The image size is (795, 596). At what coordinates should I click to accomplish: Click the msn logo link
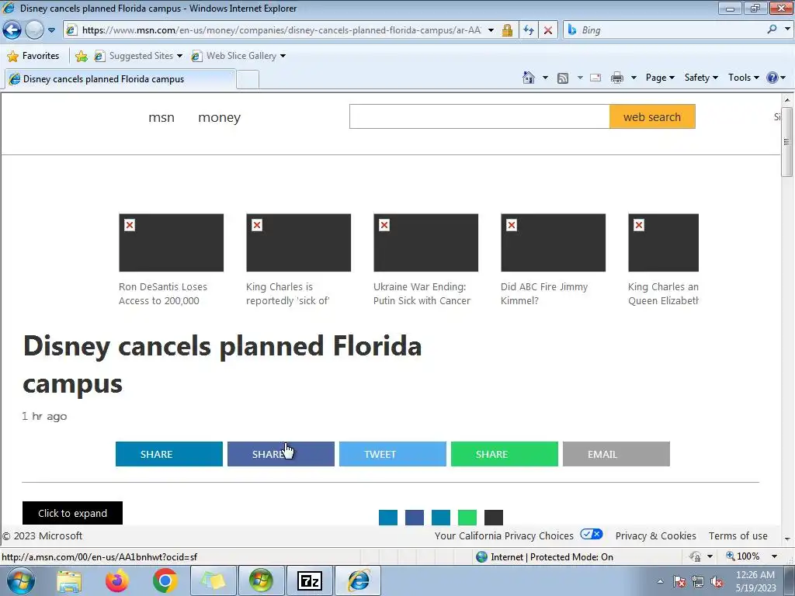pos(161,118)
